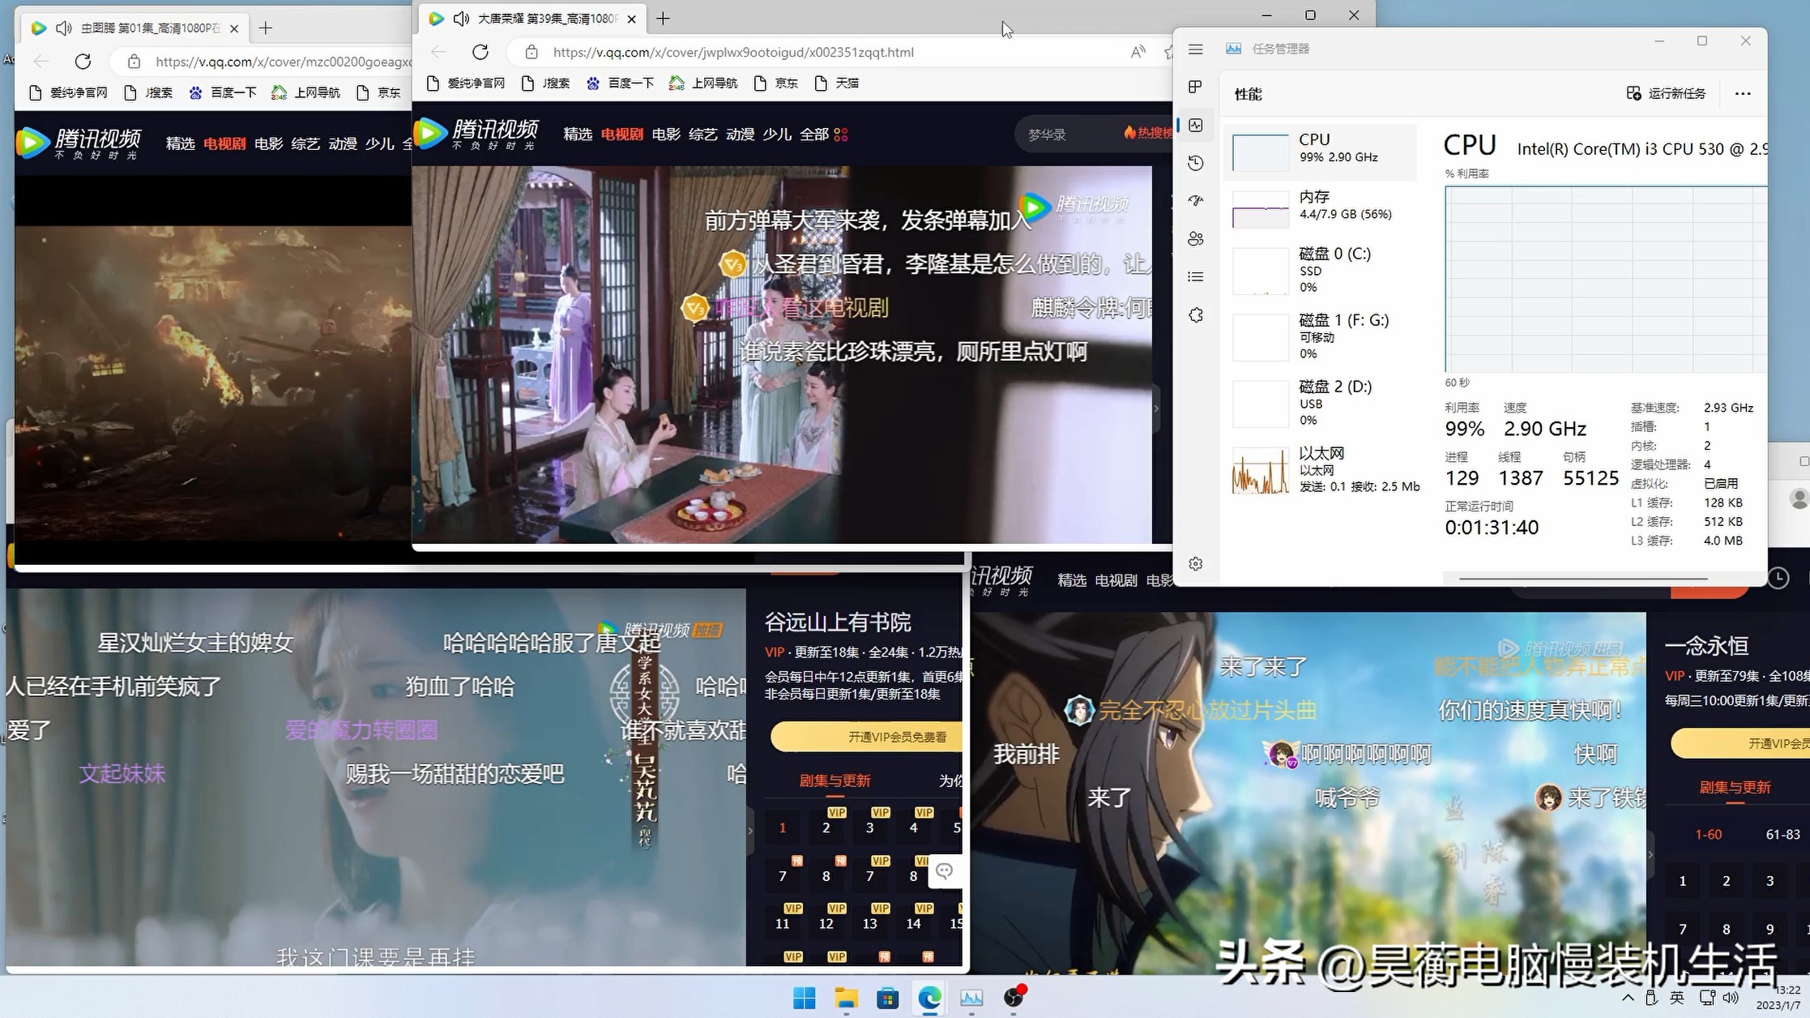Open the More options menu in Task Manager
This screenshot has height=1018, width=1810.
(x=1741, y=93)
